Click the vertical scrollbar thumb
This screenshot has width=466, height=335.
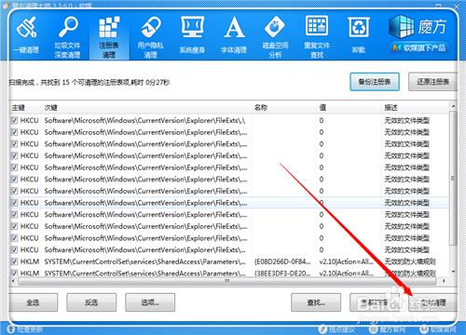pos(453,179)
